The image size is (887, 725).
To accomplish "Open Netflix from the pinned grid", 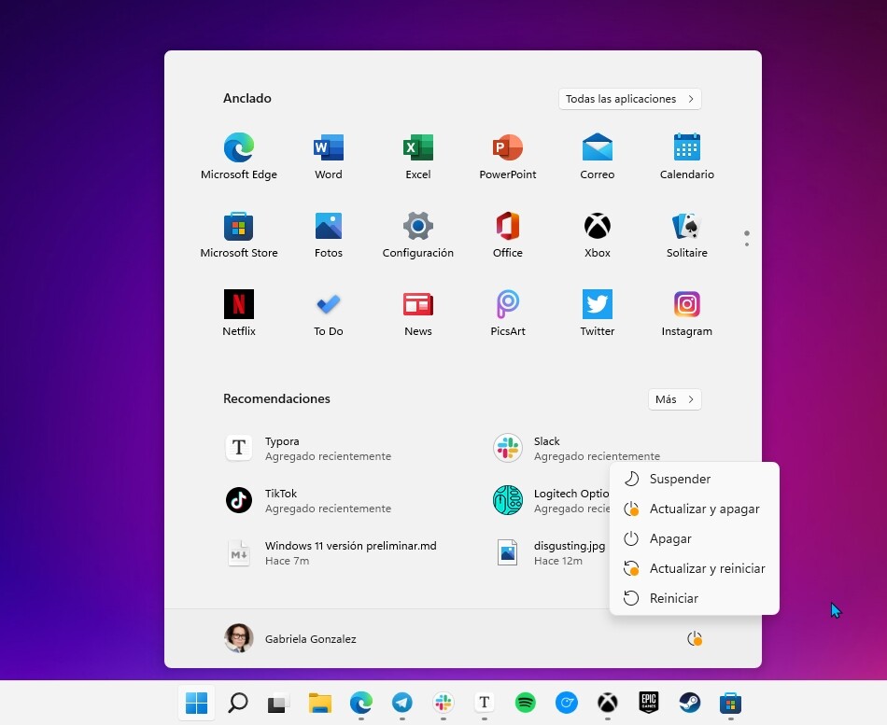I will click(239, 314).
